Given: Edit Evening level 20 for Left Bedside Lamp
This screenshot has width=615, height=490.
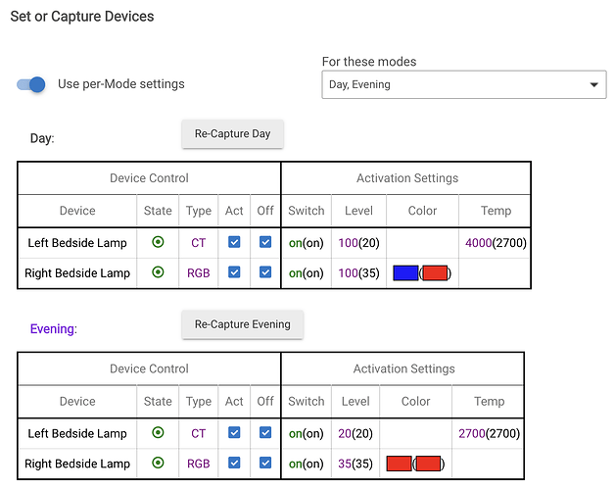Looking at the screenshot, I should click(x=345, y=433).
